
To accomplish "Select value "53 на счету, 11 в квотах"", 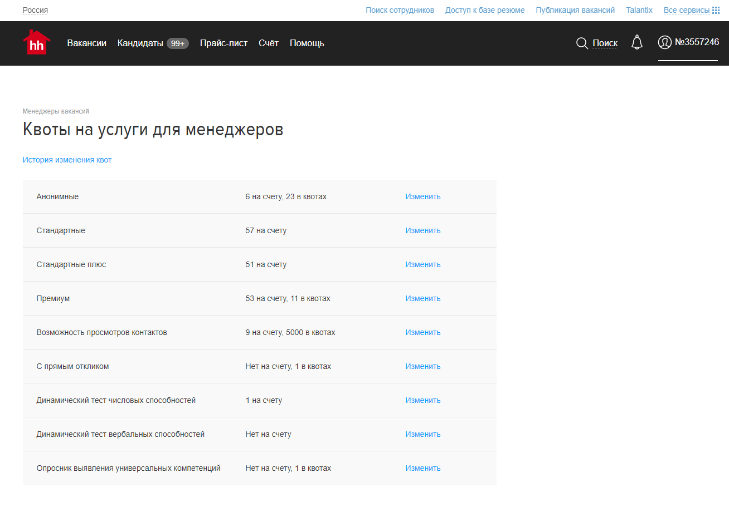I will click(288, 298).
